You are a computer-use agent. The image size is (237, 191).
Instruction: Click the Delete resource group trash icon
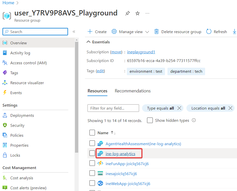coord(157,32)
